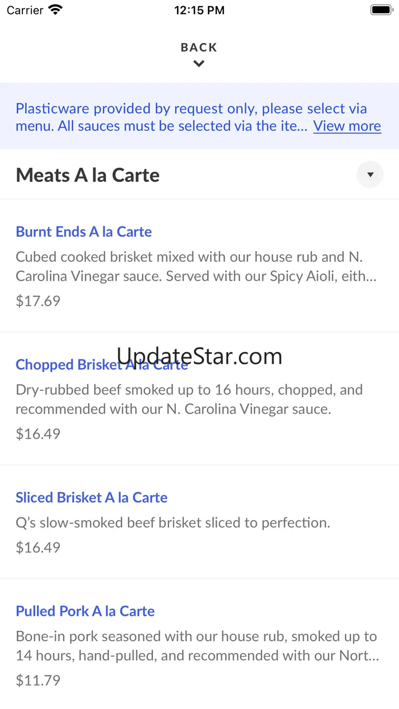Expand the Meats A la Carte dropdown arrow
399x709 pixels.
pos(370,175)
